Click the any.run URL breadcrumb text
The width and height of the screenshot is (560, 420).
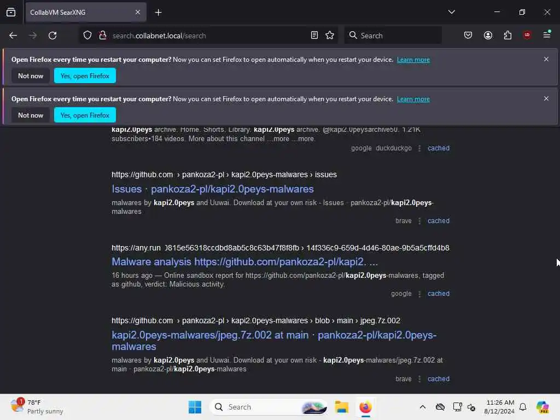point(281,248)
